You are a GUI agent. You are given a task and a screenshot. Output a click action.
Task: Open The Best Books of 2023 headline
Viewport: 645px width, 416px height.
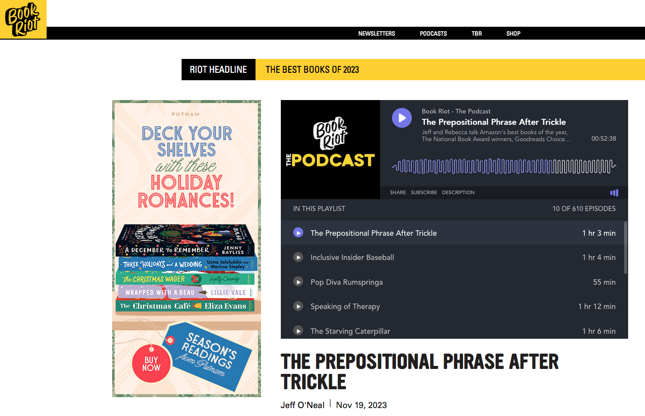(312, 70)
